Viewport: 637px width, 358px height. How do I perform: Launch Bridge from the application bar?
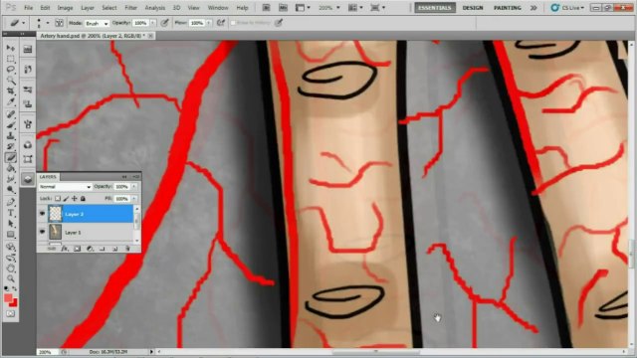[x=266, y=8]
